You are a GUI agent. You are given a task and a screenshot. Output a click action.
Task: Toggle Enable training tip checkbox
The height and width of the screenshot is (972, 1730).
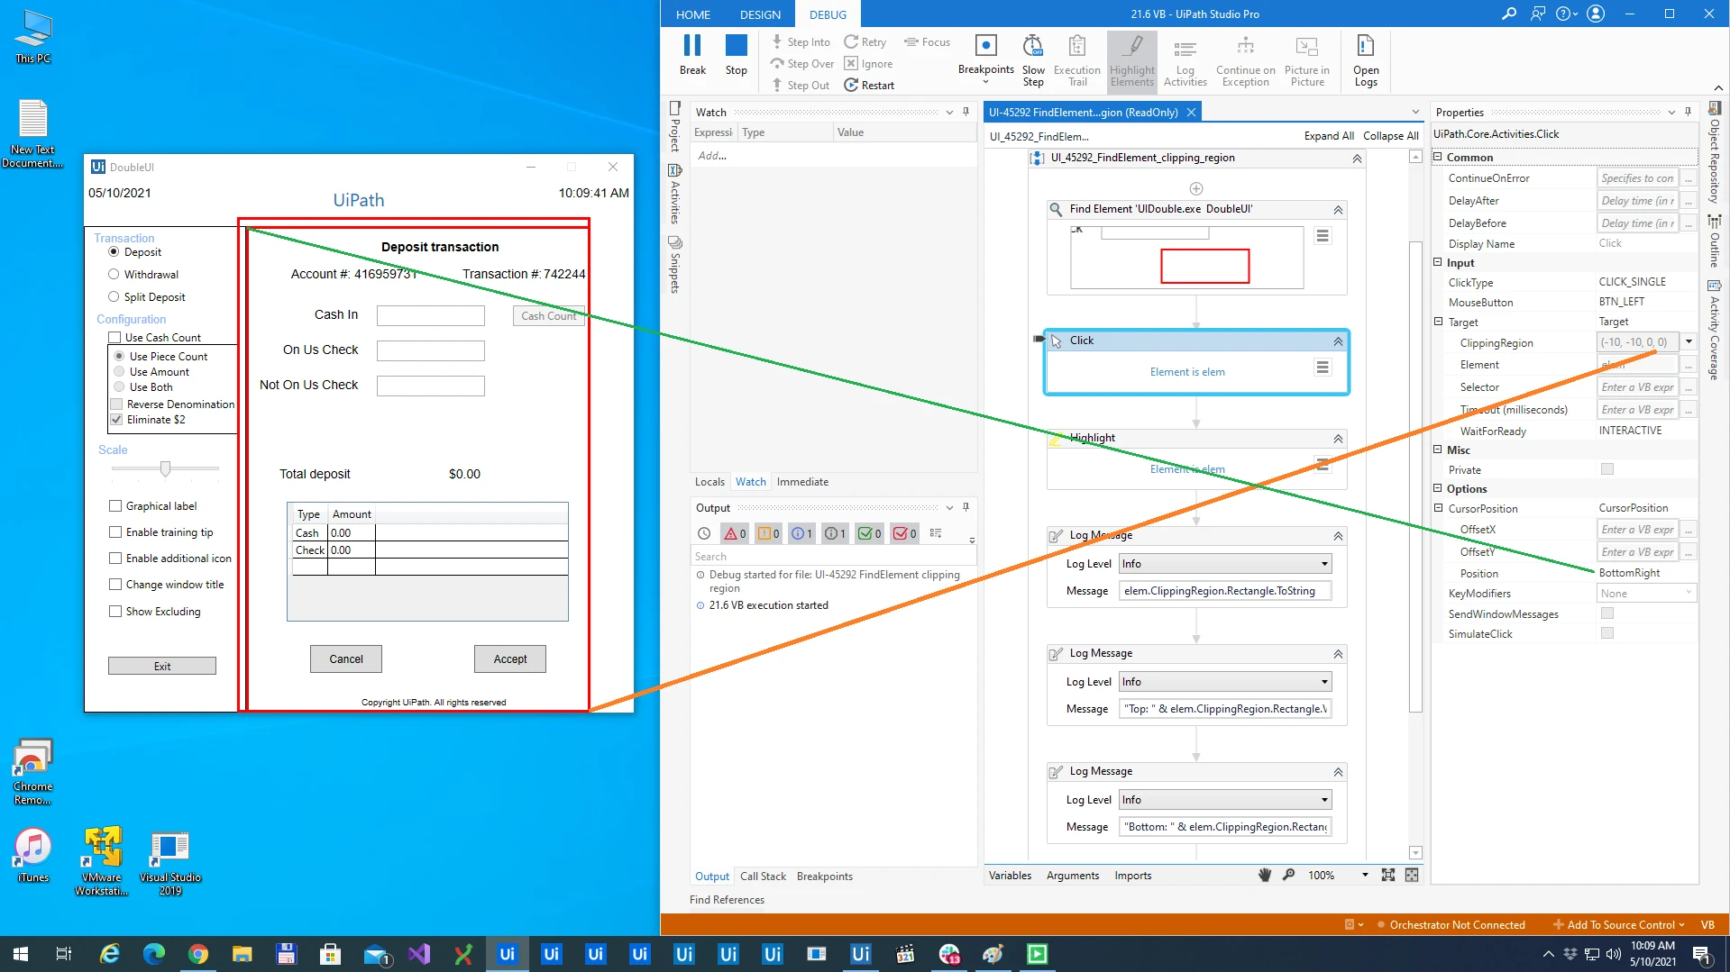point(115,532)
